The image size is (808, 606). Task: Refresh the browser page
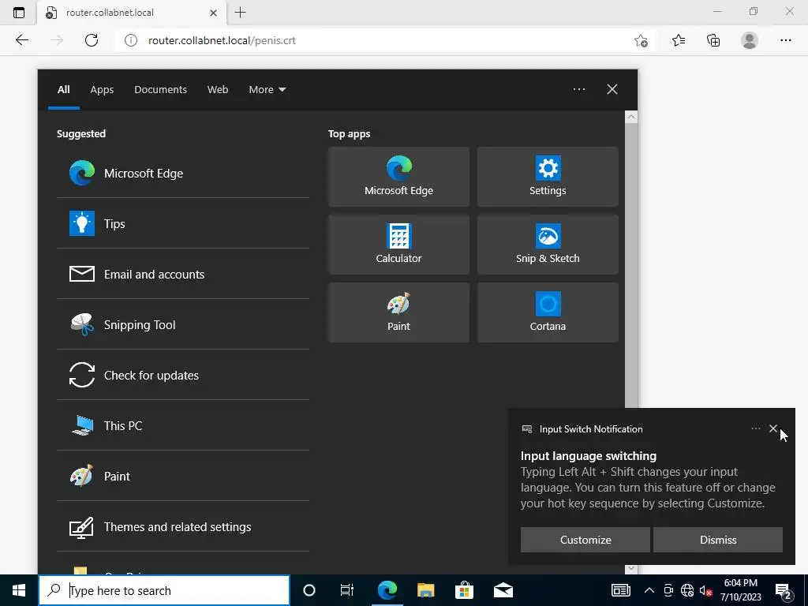click(x=92, y=40)
